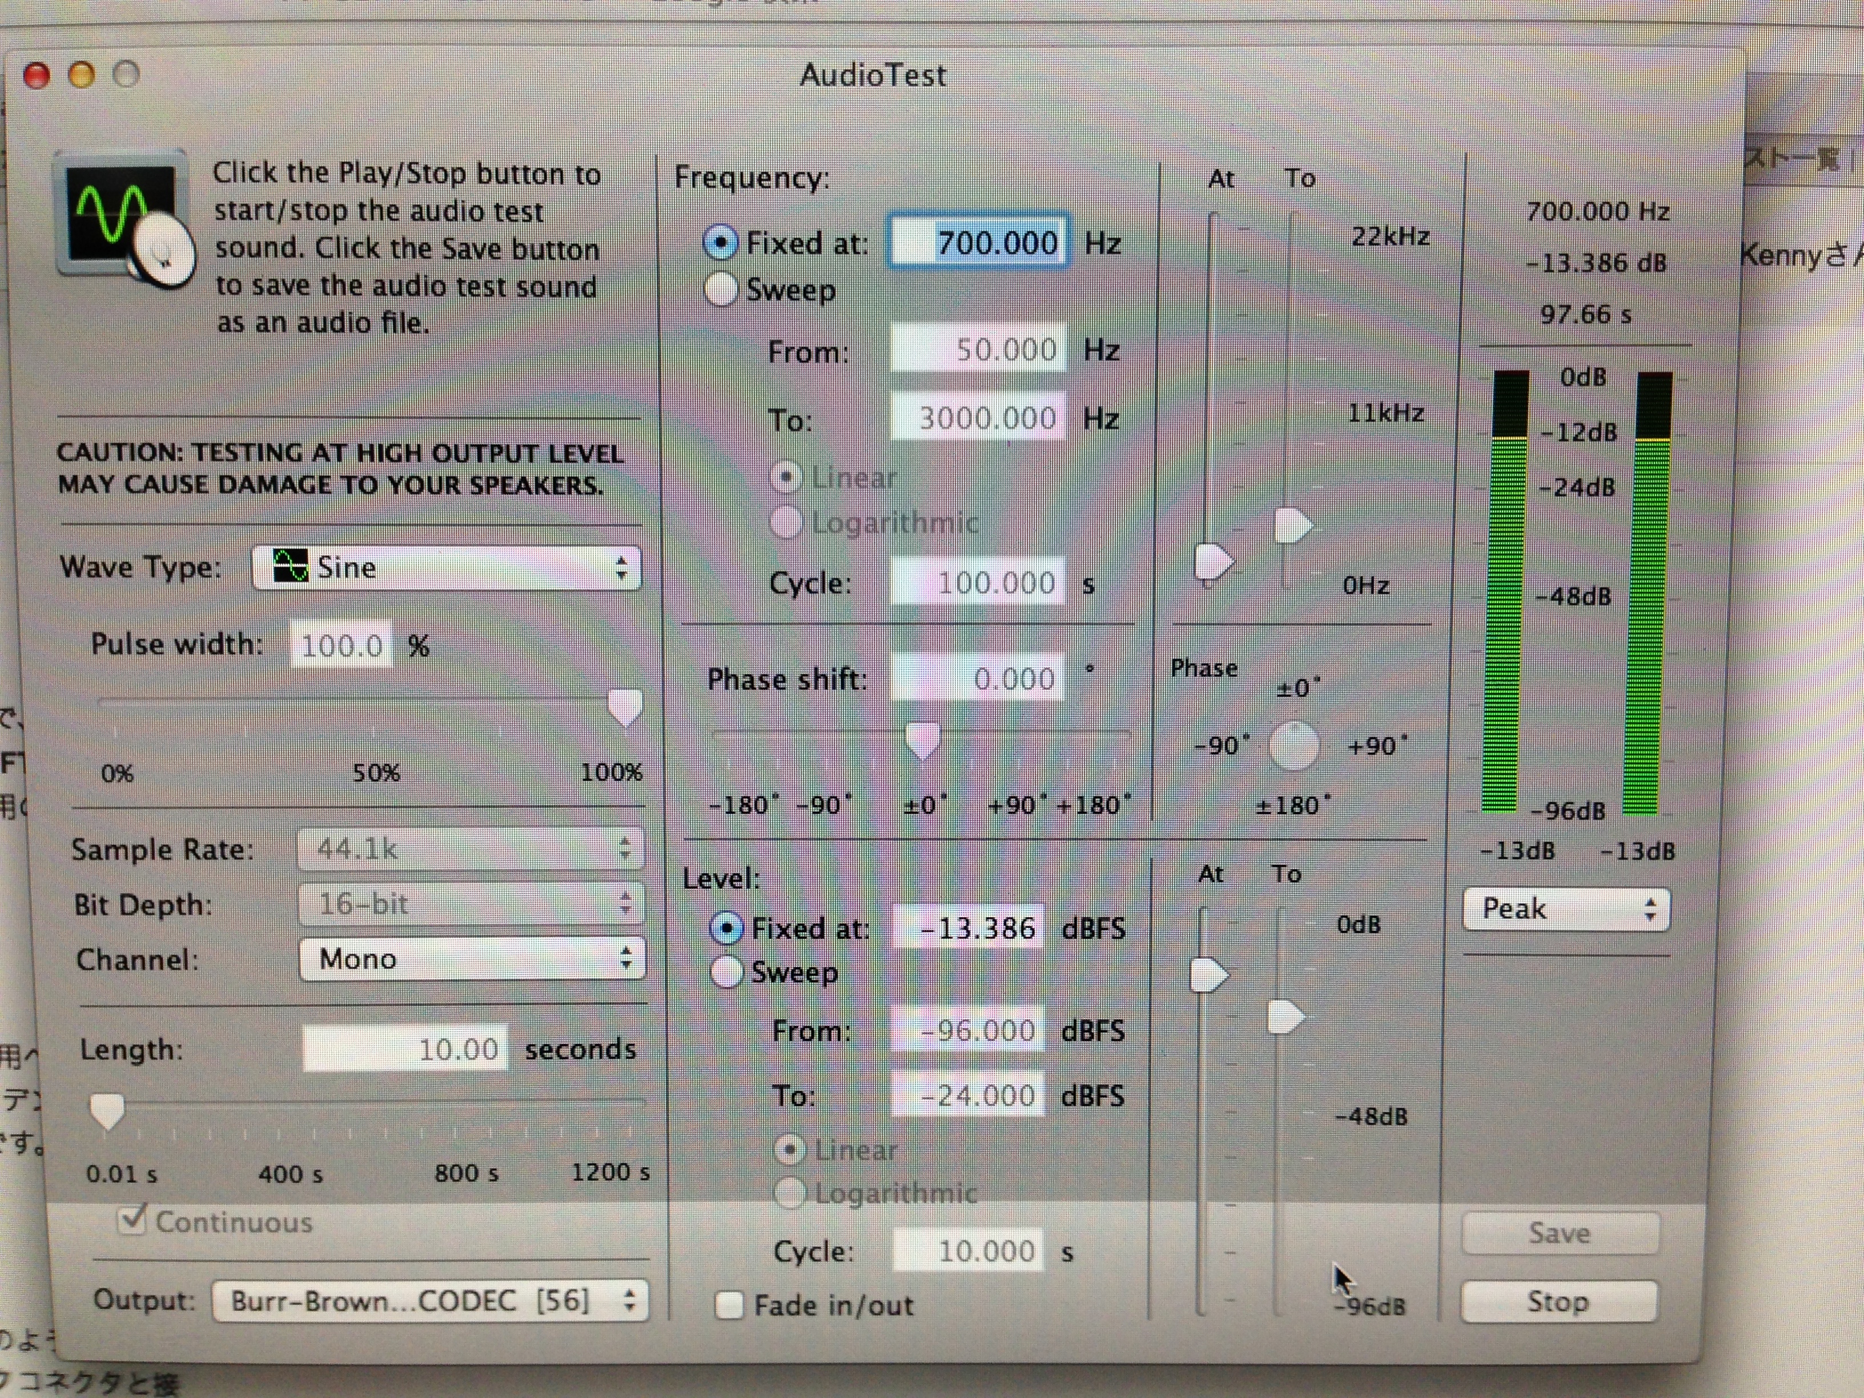Open the Bit Depth 16-bit dropdown
Screen dimensions: 1864x1398
[x=471, y=904]
